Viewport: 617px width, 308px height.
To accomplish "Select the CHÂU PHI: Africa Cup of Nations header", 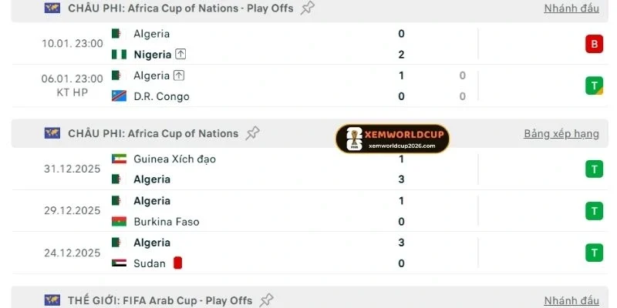I will (153, 133).
